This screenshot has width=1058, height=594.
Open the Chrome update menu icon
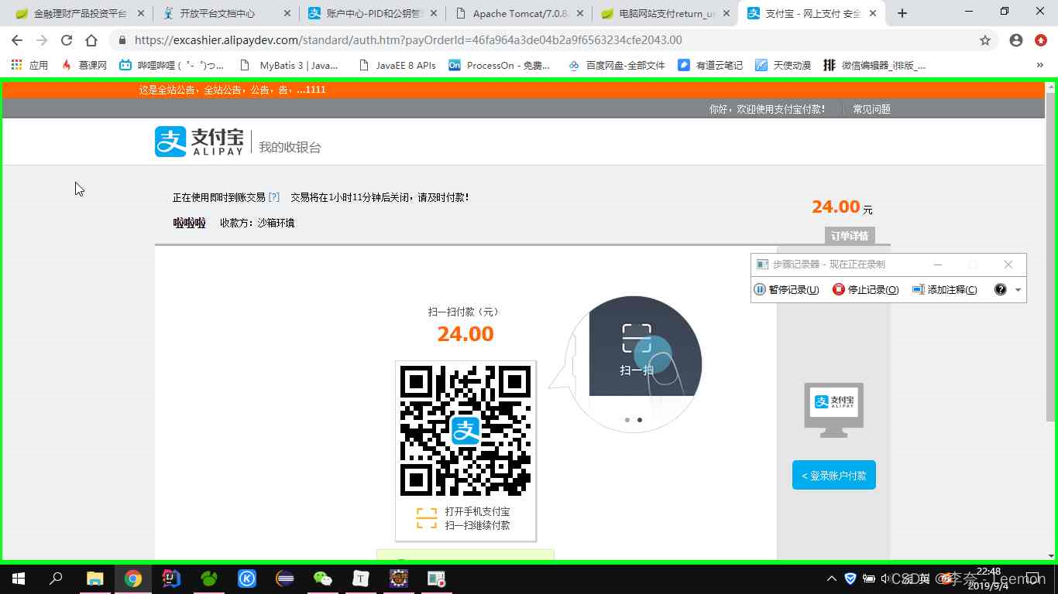click(1041, 40)
